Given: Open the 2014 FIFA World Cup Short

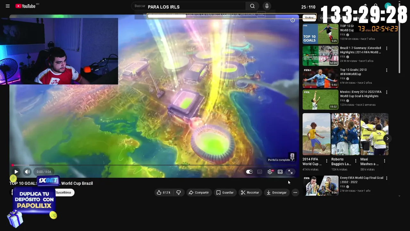Looking at the screenshot, I should point(316,134).
